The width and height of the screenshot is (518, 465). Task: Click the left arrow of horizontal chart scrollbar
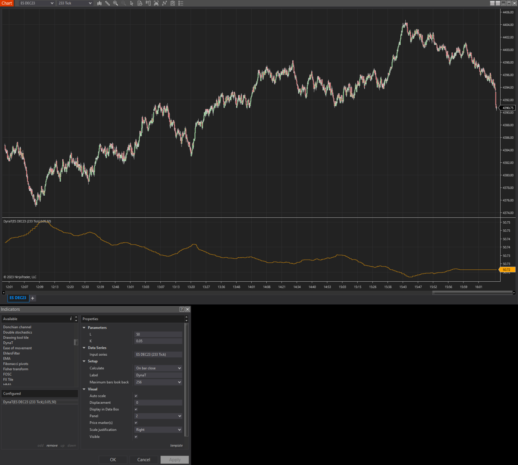click(4, 293)
